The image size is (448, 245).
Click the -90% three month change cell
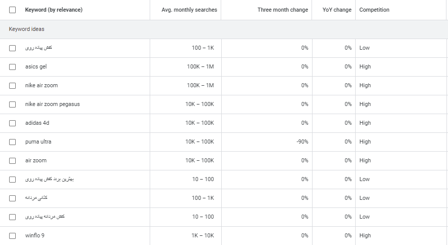click(x=302, y=142)
